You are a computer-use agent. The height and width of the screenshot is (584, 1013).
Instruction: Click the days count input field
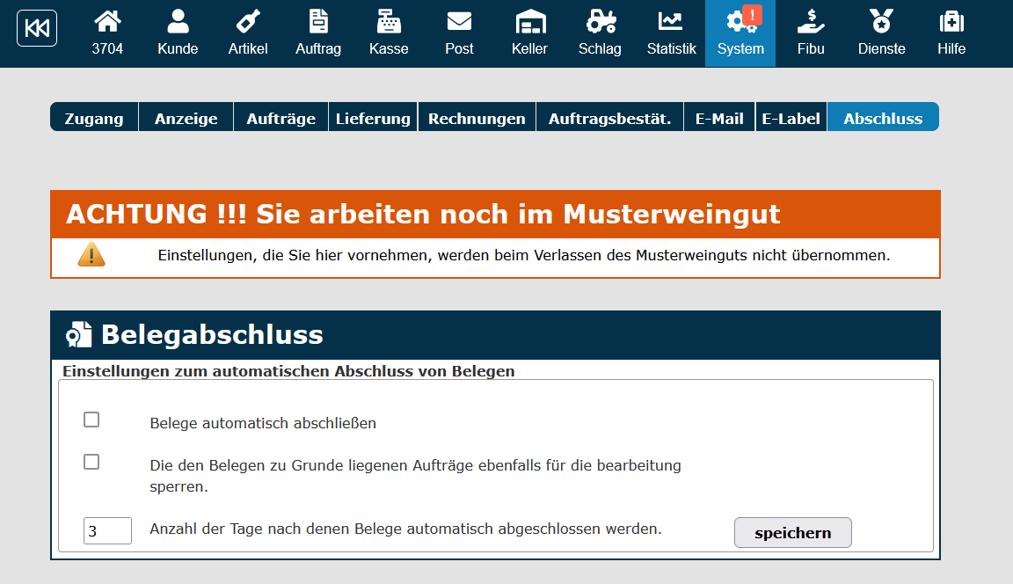[107, 531]
